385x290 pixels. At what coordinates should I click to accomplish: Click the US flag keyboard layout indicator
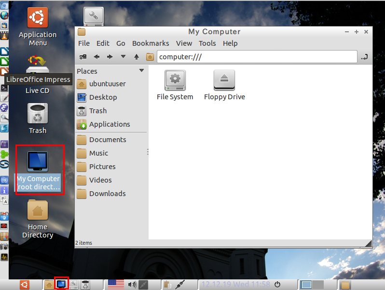point(116,284)
